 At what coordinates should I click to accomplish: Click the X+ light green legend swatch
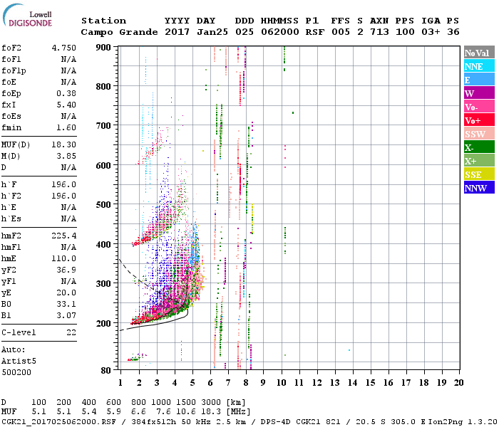479,160
